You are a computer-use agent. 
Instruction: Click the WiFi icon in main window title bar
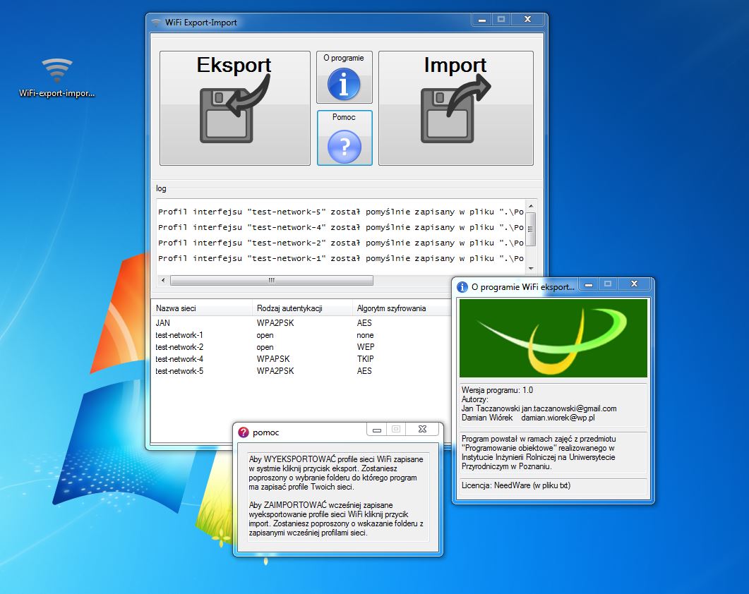point(156,23)
